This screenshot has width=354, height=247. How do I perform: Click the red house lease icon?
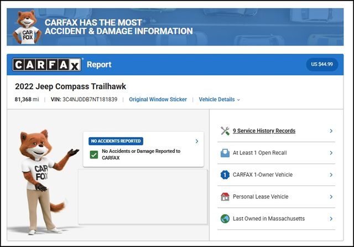(225, 197)
